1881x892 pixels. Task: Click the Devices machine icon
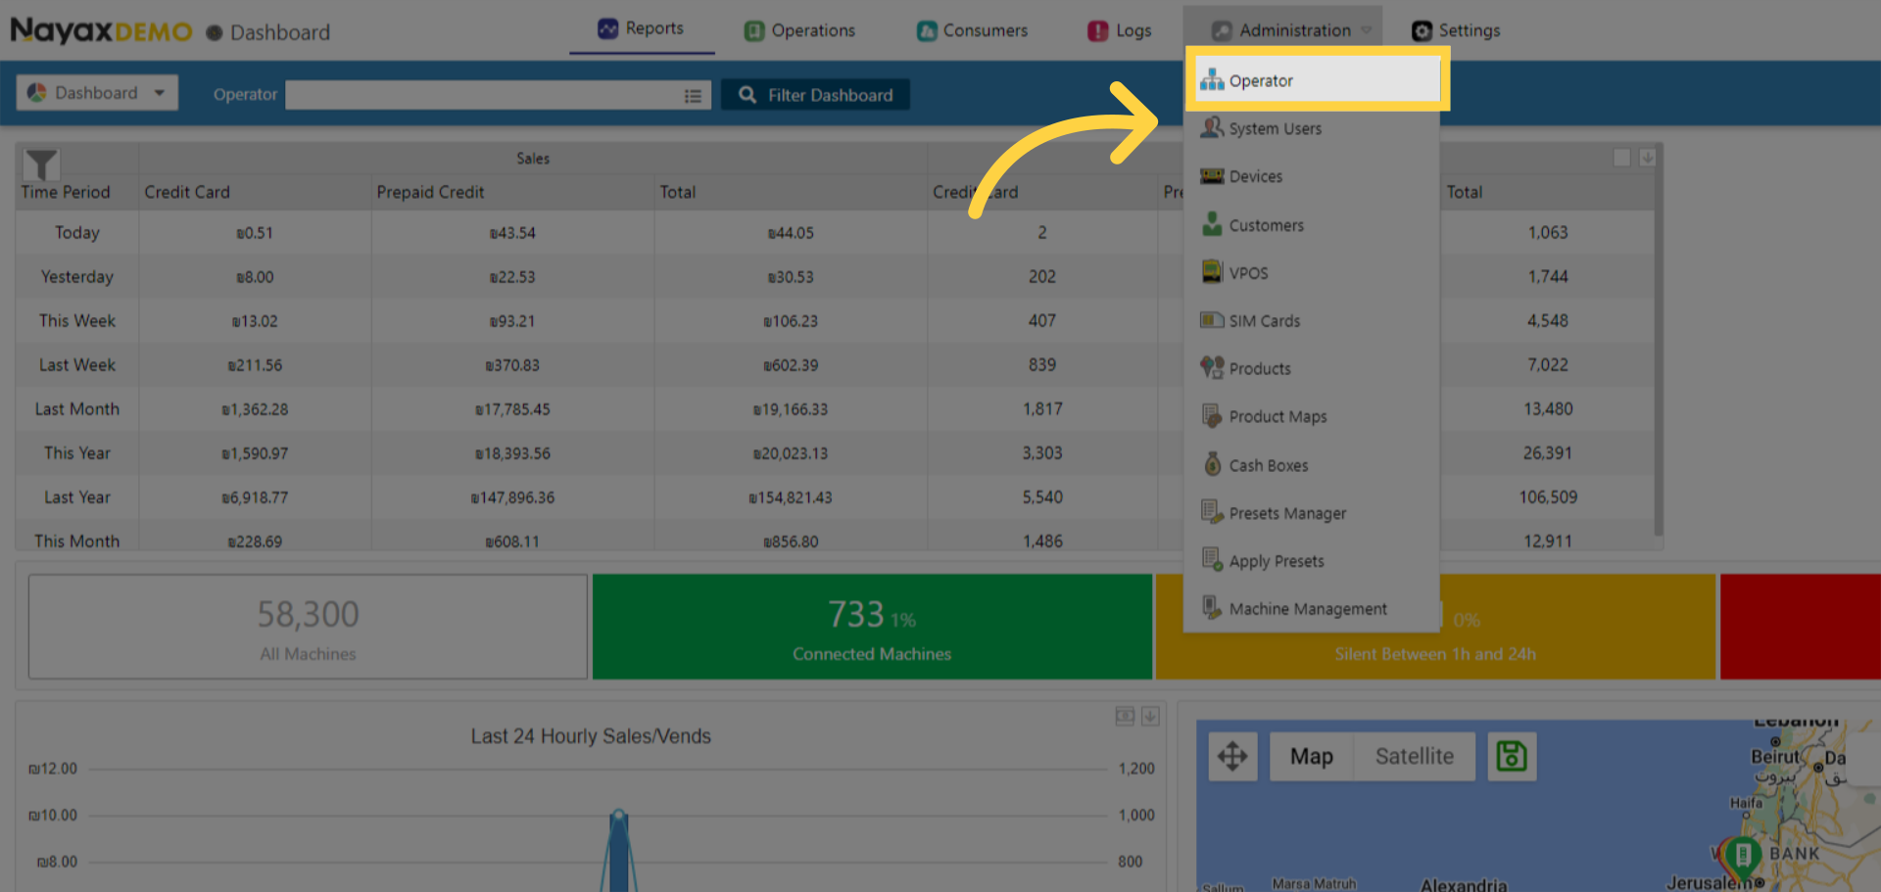pos(1212,175)
